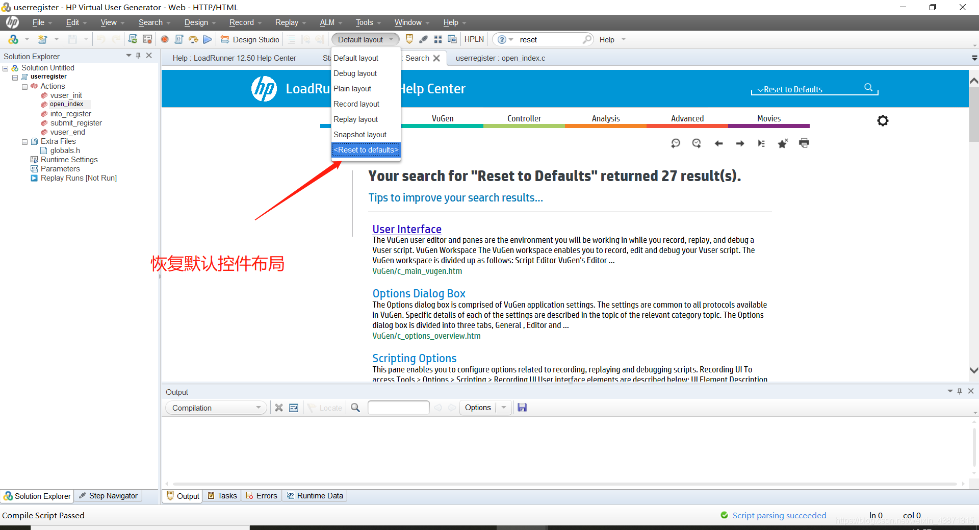Open the Tools menu

point(365,22)
